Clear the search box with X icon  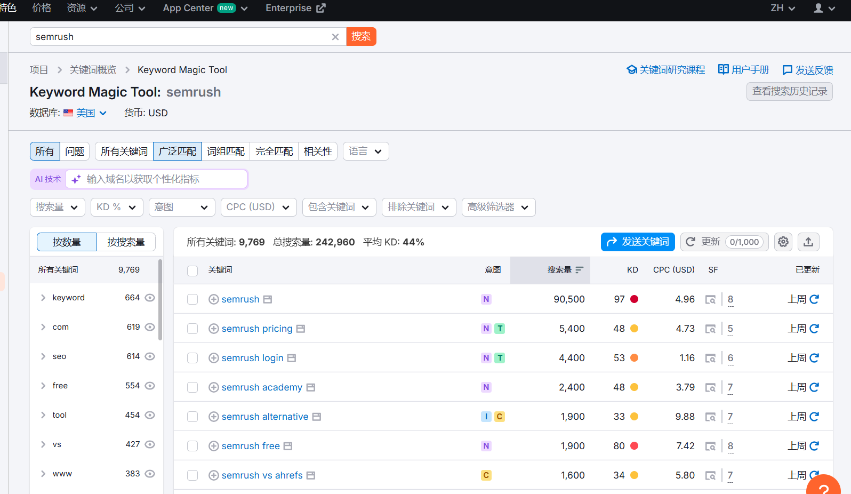tap(335, 37)
